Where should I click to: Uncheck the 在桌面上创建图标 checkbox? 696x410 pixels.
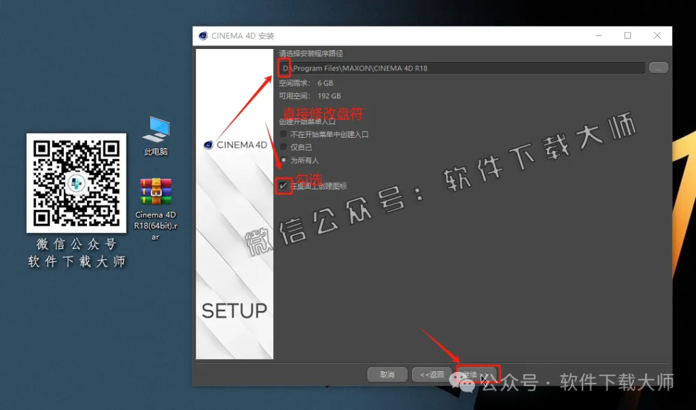click(283, 185)
